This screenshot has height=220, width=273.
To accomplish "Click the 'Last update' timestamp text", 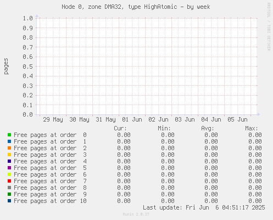I will pos(204,207).
